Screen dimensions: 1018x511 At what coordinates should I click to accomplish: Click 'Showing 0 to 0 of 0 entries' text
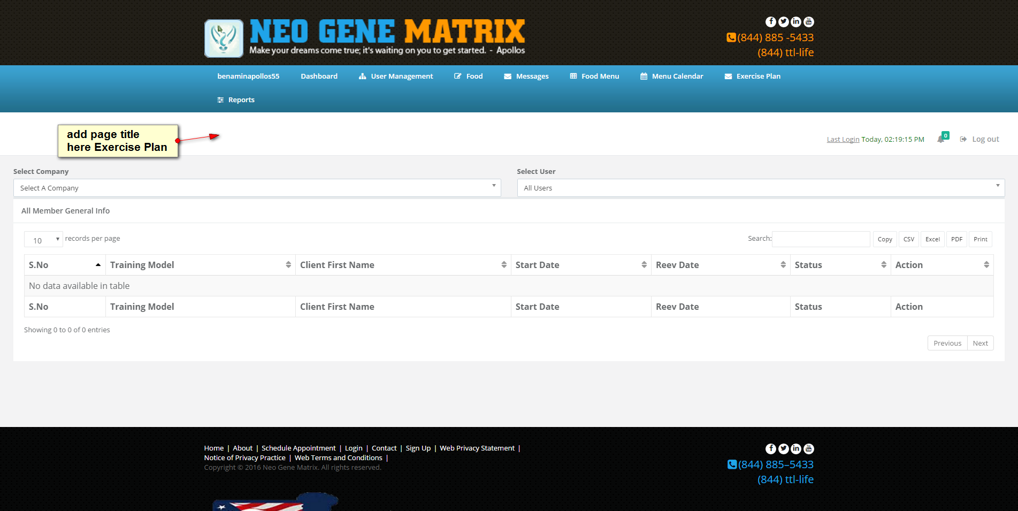pyautogui.click(x=67, y=330)
